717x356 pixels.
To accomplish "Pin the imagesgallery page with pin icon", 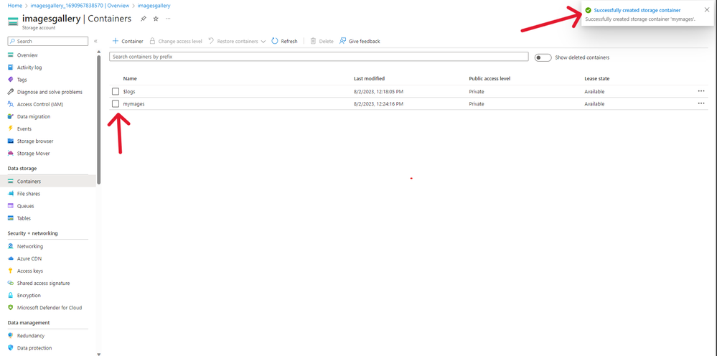I will [144, 19].
